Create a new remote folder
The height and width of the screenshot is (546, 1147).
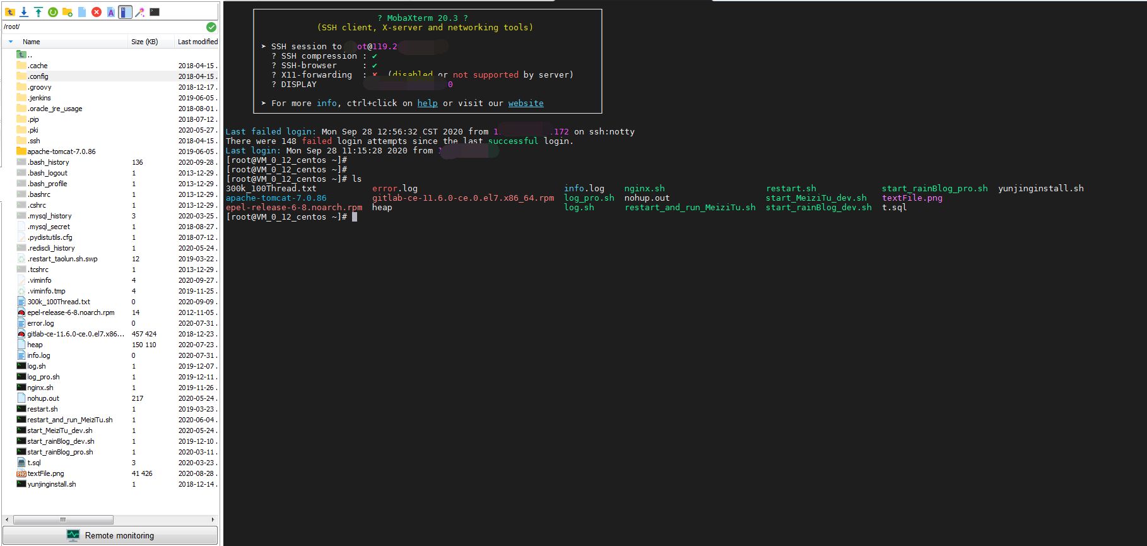[68, 12]
